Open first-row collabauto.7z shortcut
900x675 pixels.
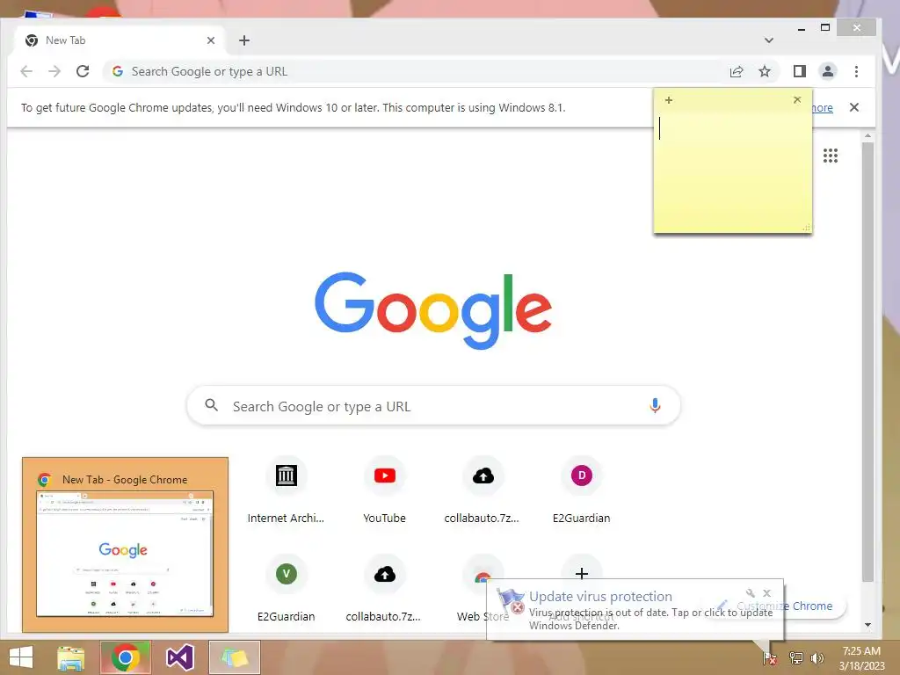pyautogui.click(x=483, y=490)
